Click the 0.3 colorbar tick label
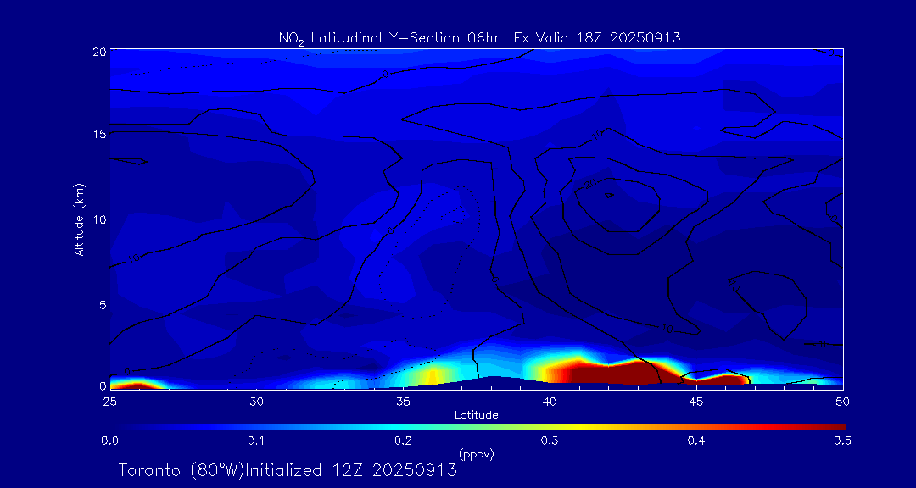This screenshot has width=916, height=488. [x=550, y=441]
